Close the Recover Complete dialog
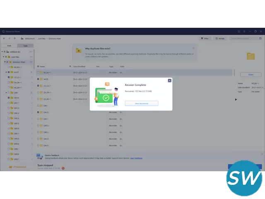This screenshot has height=199, width=265. (x=169, y=80)
